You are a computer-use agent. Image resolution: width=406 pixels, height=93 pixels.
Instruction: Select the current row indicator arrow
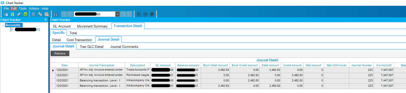(53, 70)
